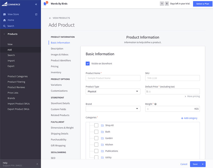Open Price Lists page
Viewport: 213px width, 168px height.
click(13, 93)
